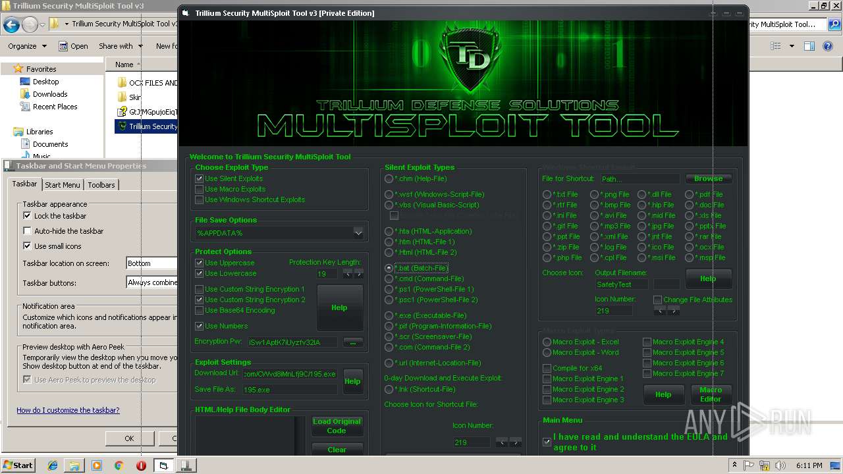Click the Encryption Pw input field

291,342
